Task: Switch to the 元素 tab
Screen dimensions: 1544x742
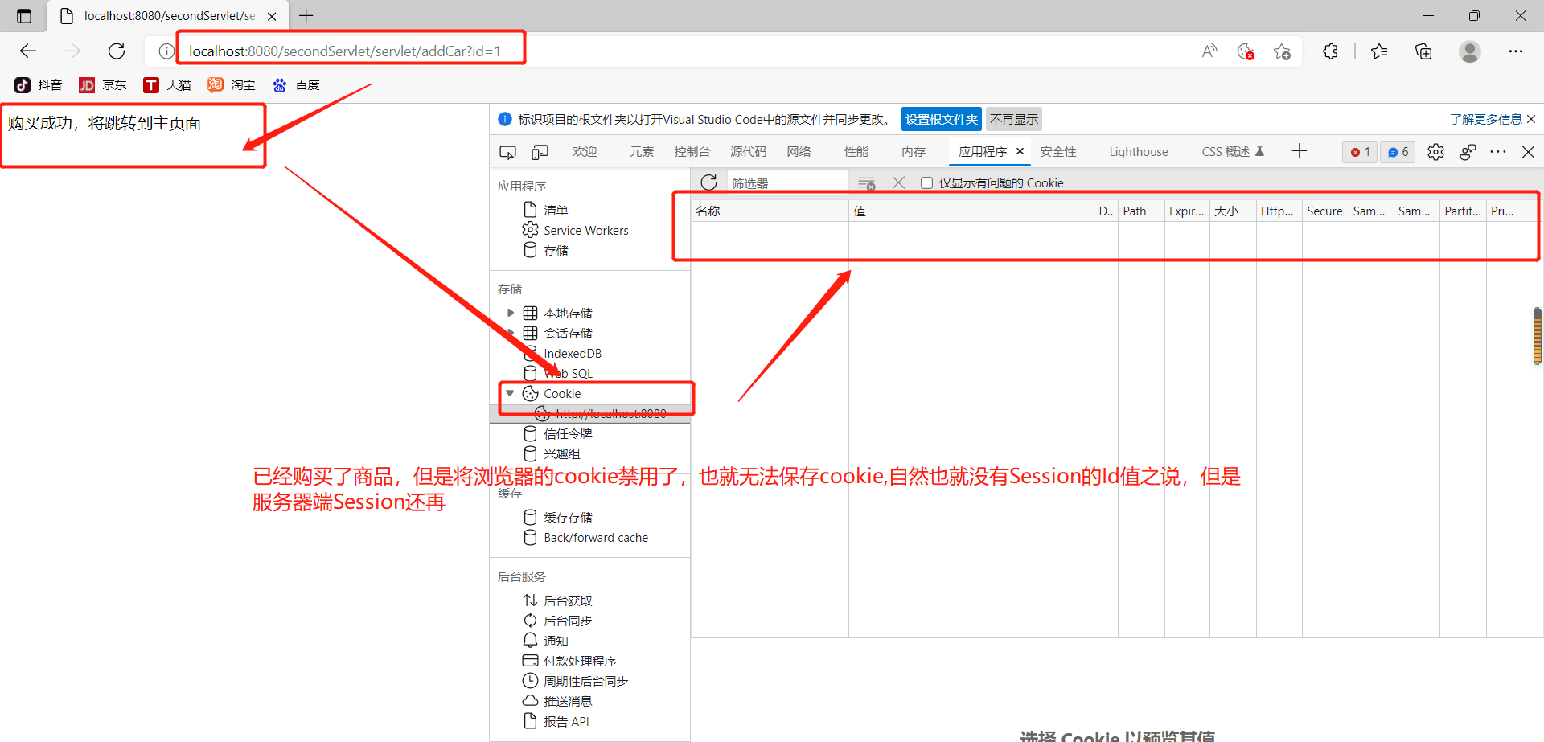Action: 642,152
